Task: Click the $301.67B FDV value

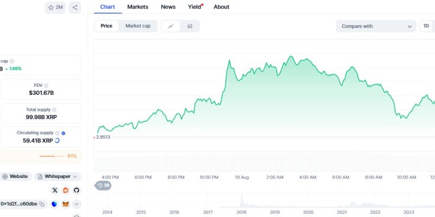Action: click(41, 93)
